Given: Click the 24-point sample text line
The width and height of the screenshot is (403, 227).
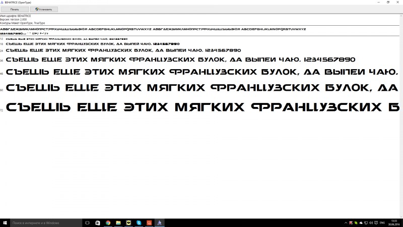Looking at the screenshot, I should [123, 50].
